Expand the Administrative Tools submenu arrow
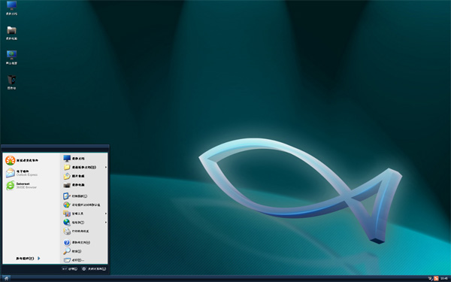The height and width of the screenshot is (282, 451). [106, 214]
